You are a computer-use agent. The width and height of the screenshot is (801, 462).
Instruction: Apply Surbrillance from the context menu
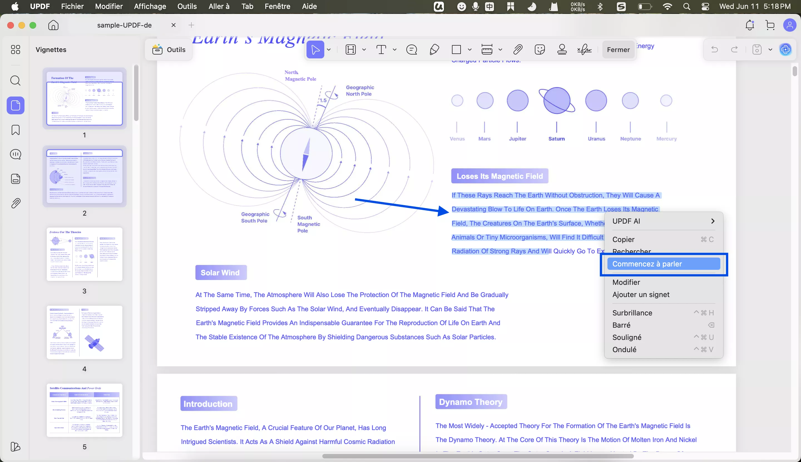click(632, 313)
